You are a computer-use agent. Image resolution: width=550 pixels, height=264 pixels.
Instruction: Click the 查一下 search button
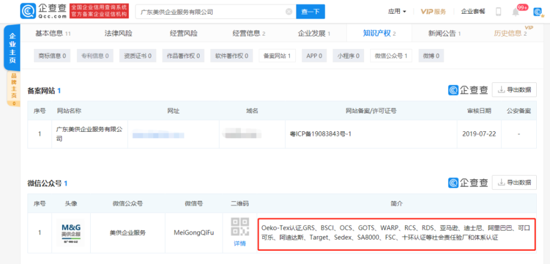[x=310, y=12]
